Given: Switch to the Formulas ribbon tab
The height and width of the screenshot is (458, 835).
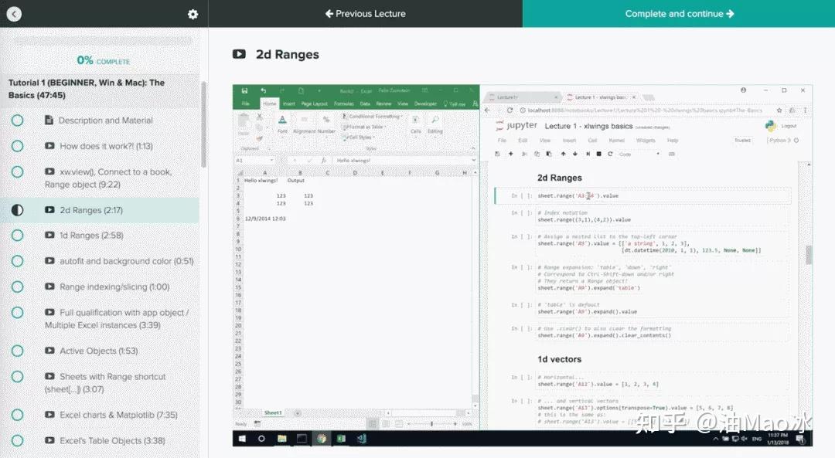Looking at the screenshot, I should tap(343, 102).
